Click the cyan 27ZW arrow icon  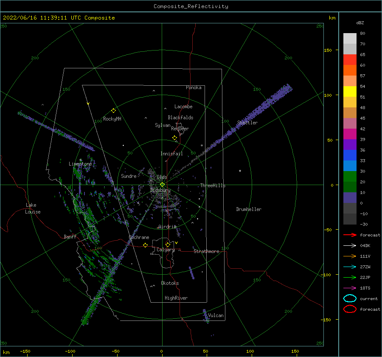[x=350, y=267]
